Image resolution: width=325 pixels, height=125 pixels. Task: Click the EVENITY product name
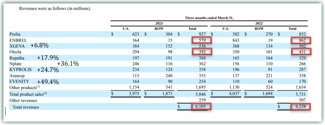pyautogui.click(x=19, y=81)
